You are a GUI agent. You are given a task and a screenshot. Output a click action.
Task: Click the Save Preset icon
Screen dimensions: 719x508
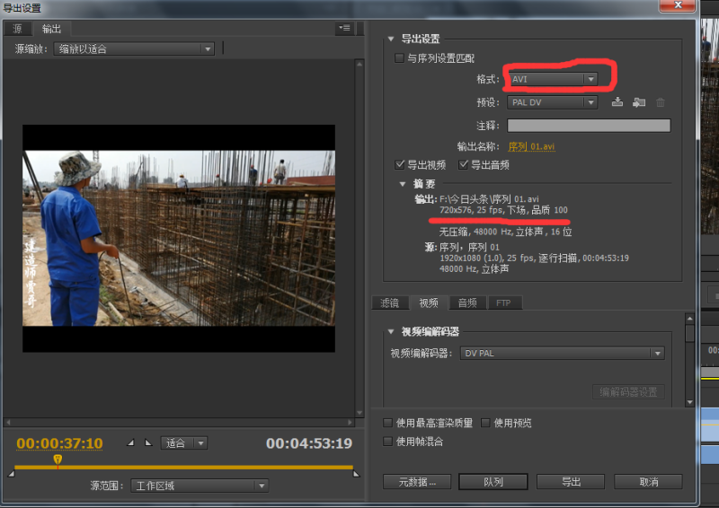(617, 102)
